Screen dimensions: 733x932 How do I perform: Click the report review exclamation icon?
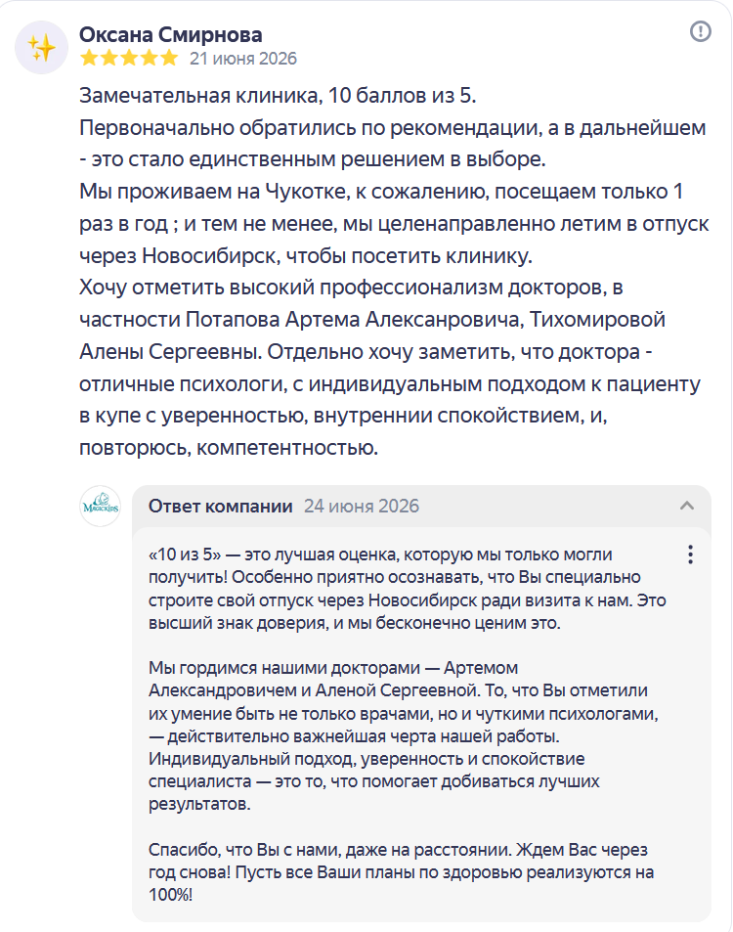coord(701,31)
